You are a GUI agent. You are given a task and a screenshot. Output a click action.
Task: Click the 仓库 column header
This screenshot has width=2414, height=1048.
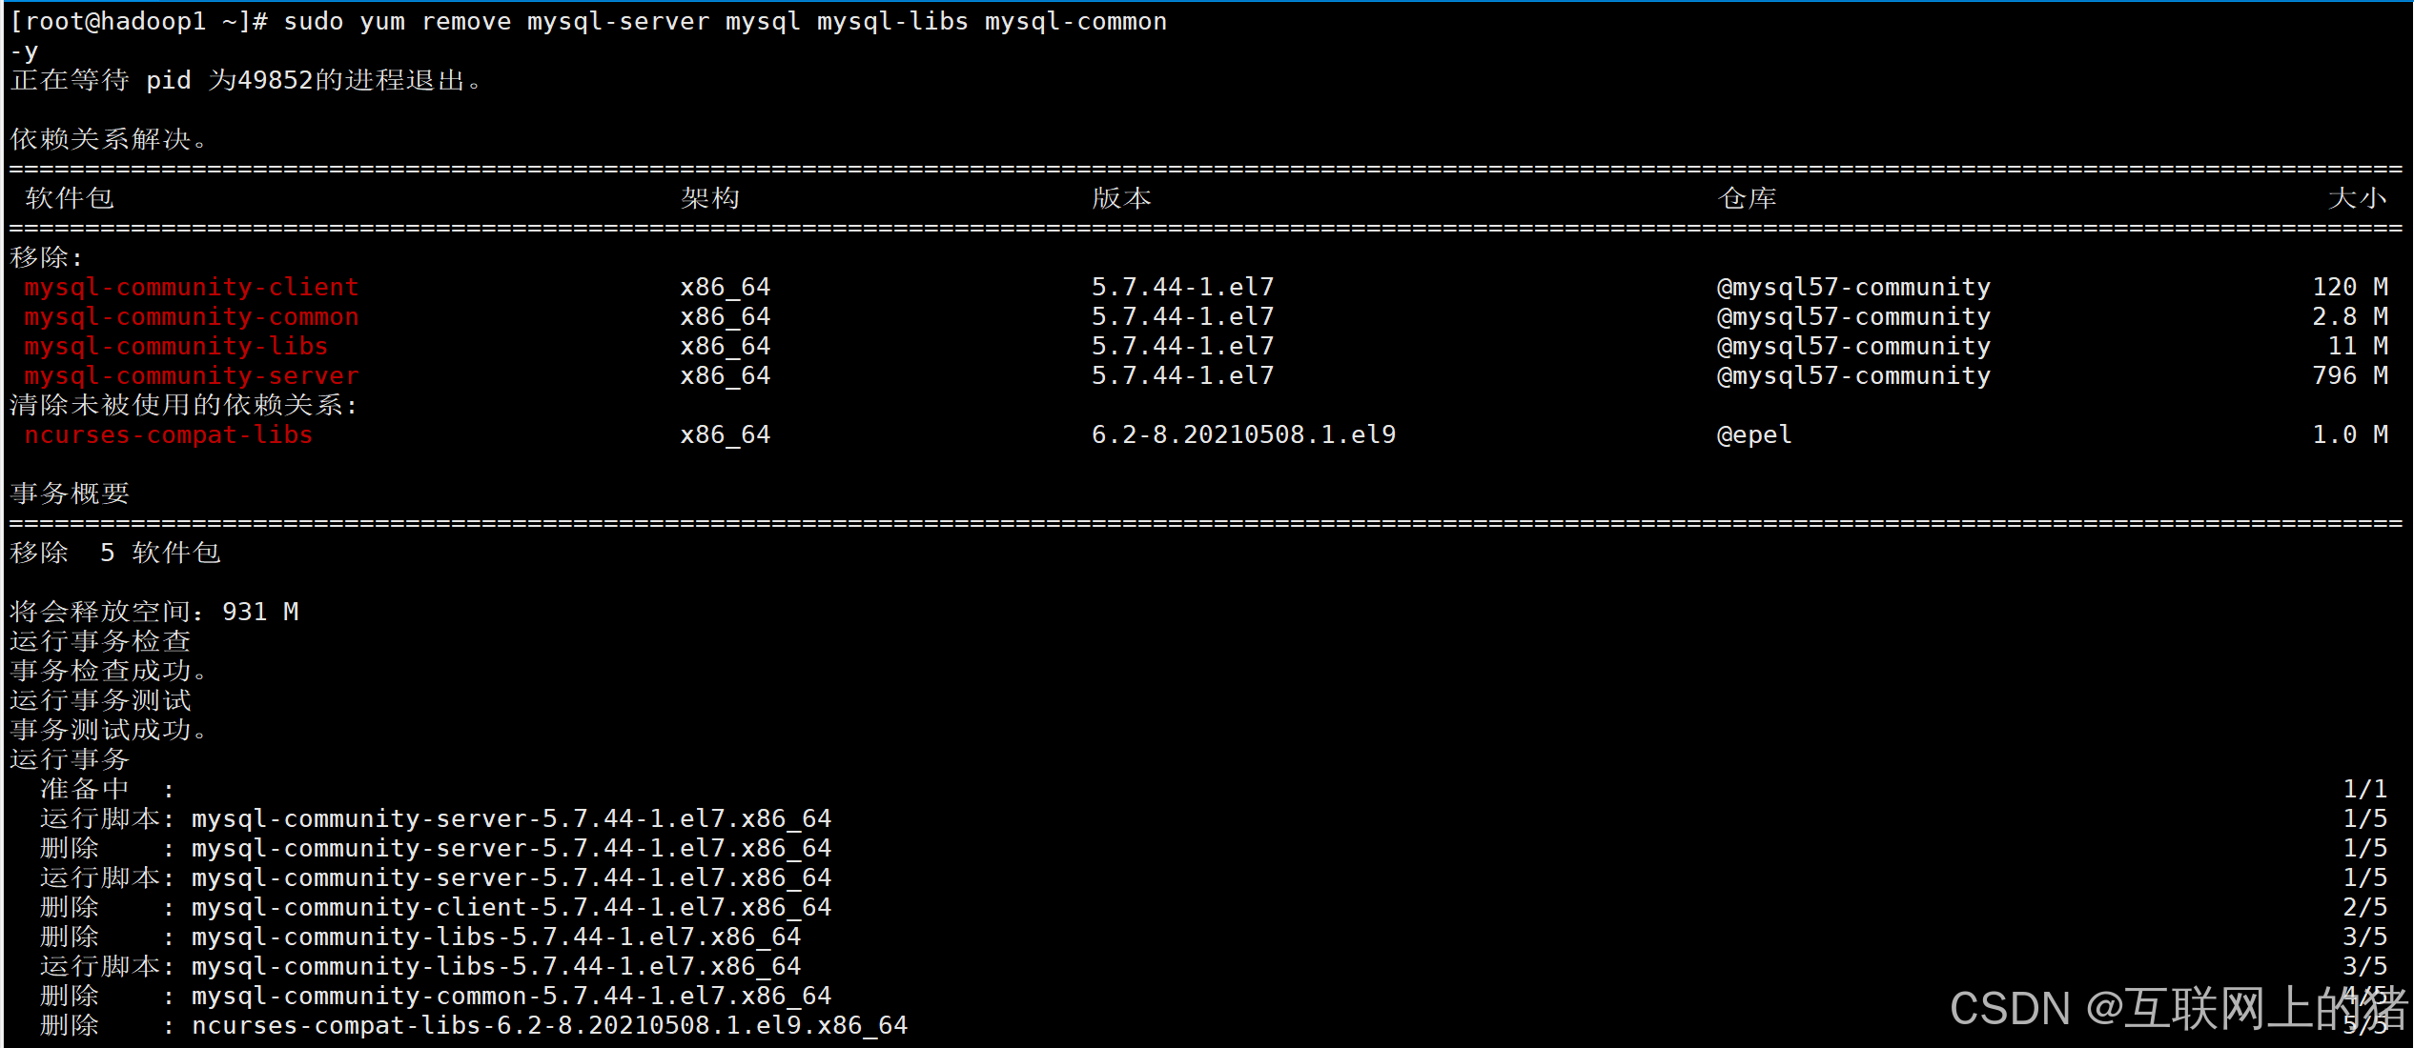1748,198
